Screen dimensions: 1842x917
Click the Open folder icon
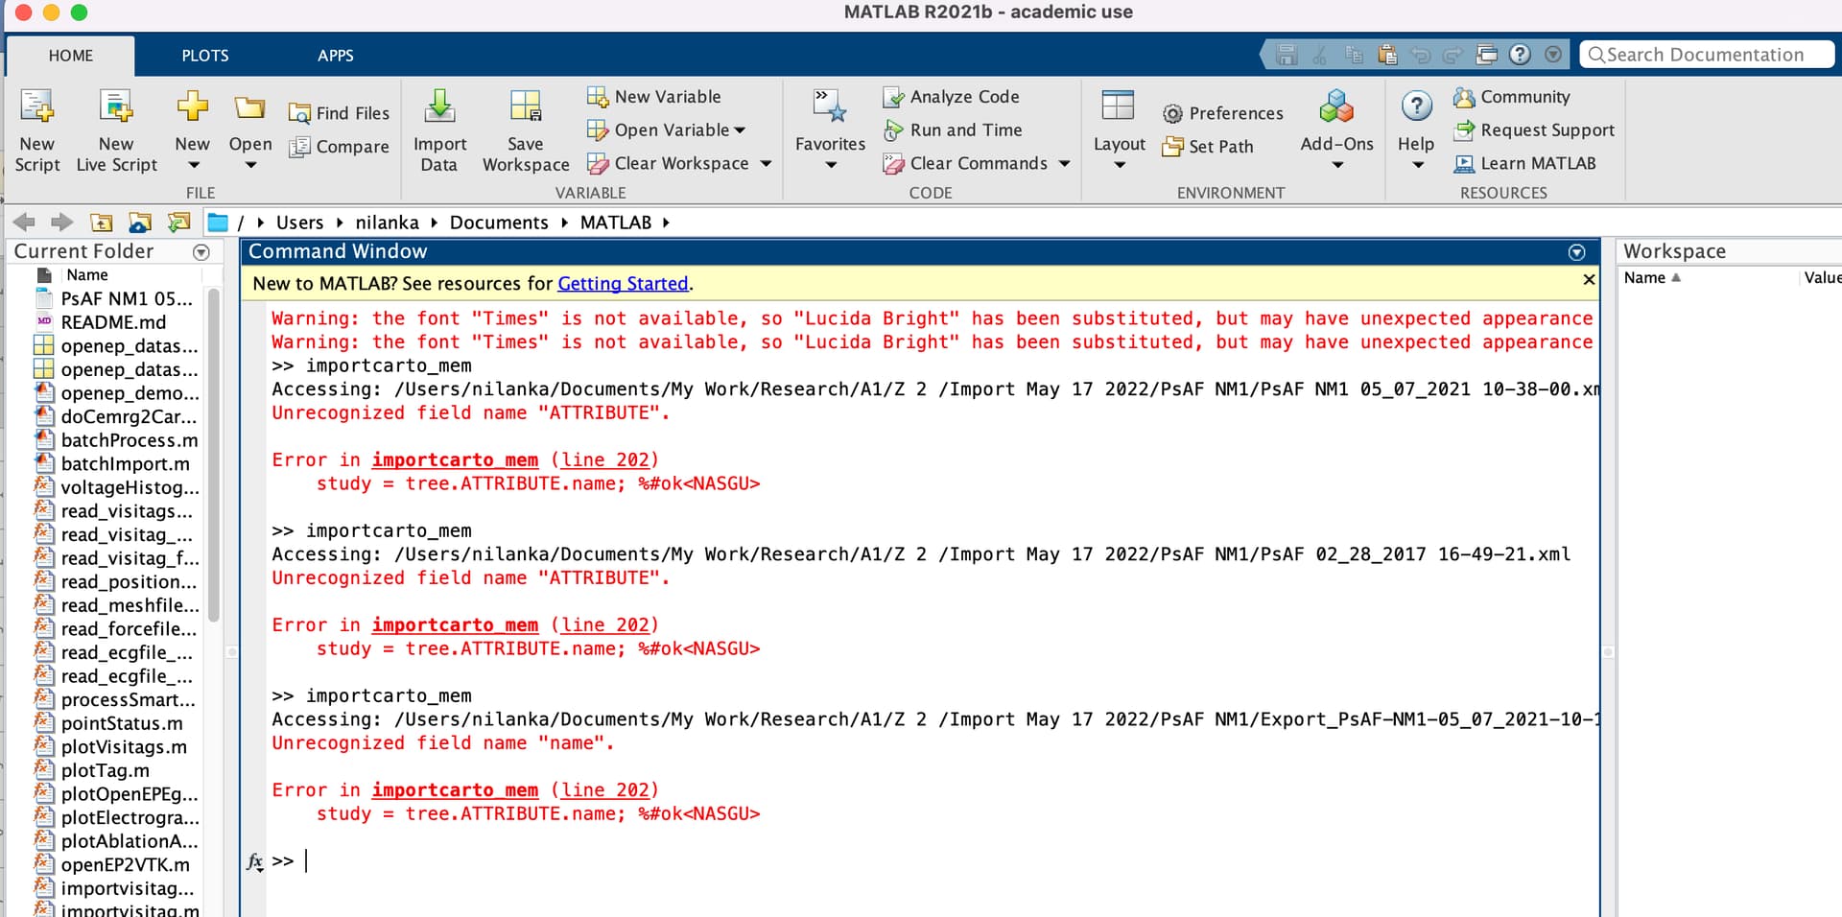pos(249,107)
